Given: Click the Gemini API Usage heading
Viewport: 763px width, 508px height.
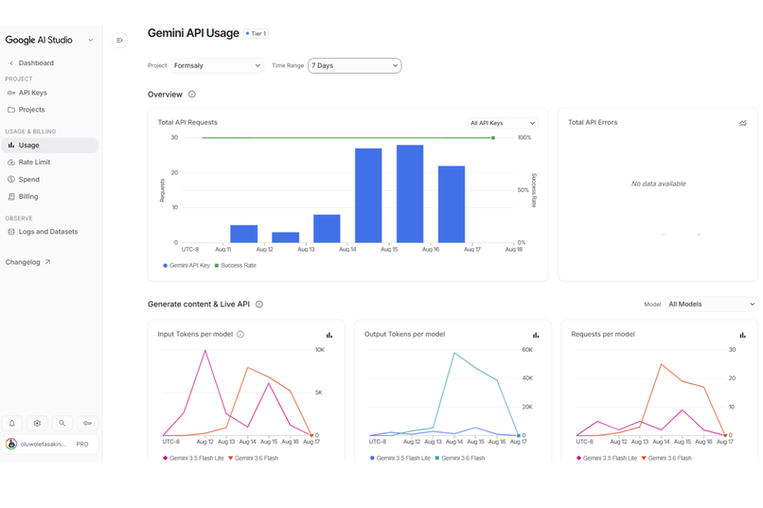Looking at the screenshot, I should 193,33.
